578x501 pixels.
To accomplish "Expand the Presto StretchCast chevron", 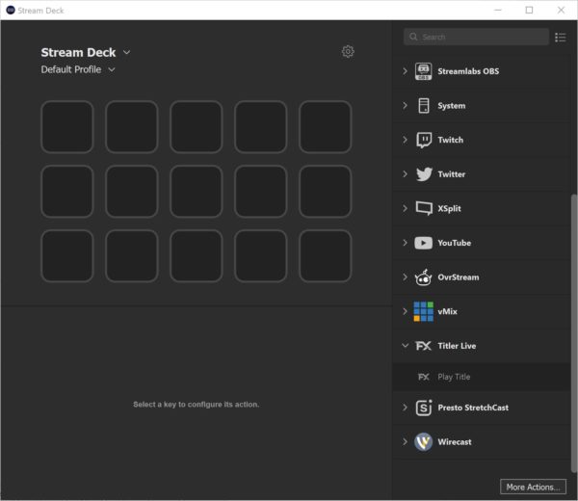I will pos(406,408).
